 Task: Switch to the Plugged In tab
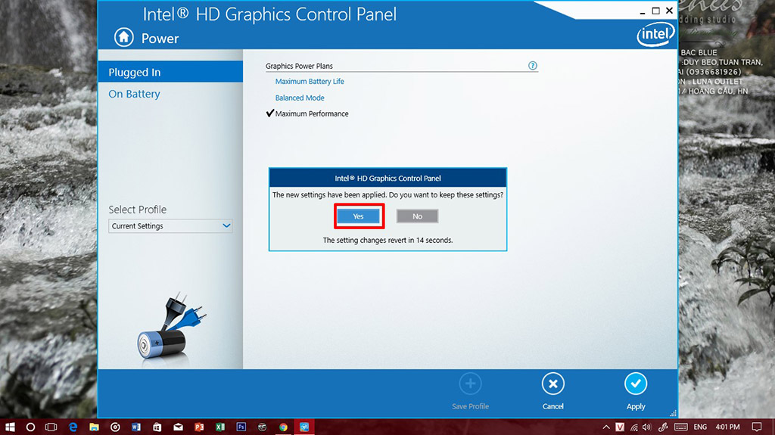(x=135, y=73)
